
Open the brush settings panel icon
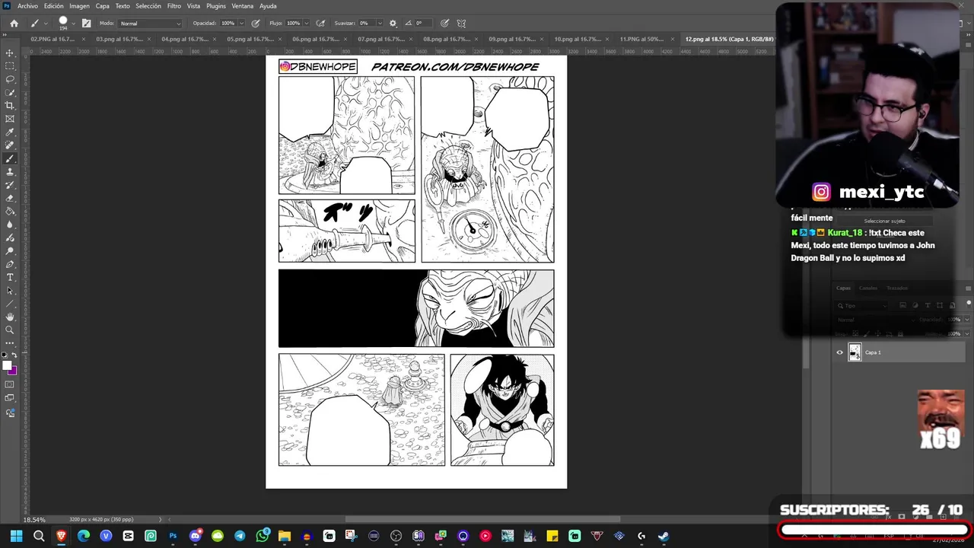pos(86,24)
